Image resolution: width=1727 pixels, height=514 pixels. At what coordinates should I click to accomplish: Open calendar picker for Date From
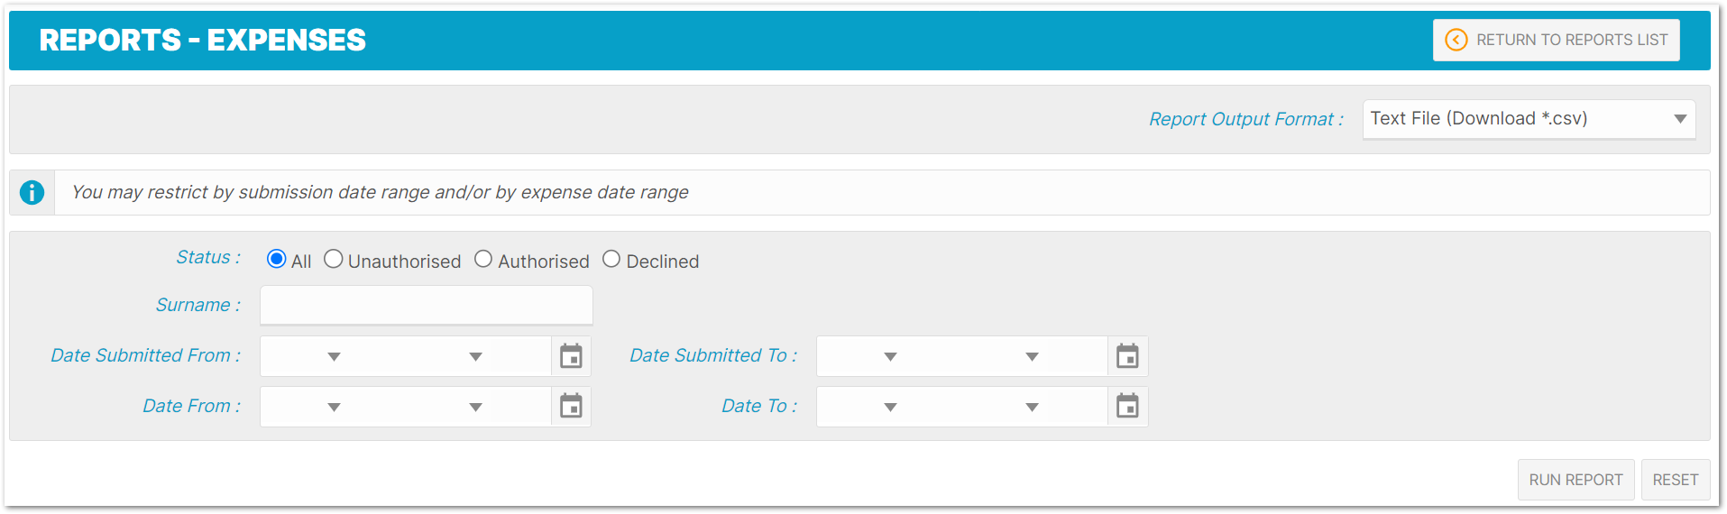[x=571, y=407]
